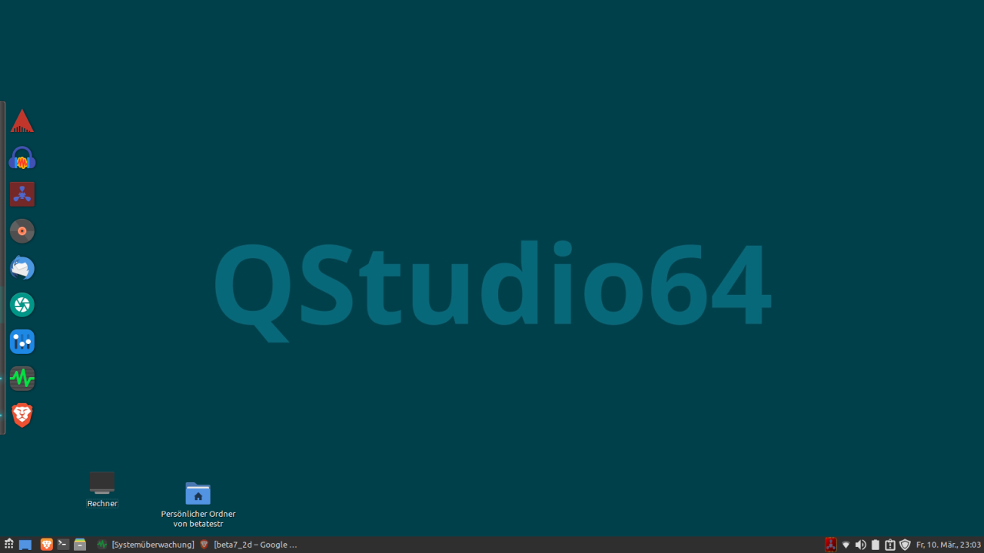Open the applications menu in taskbar

(8, 545)
